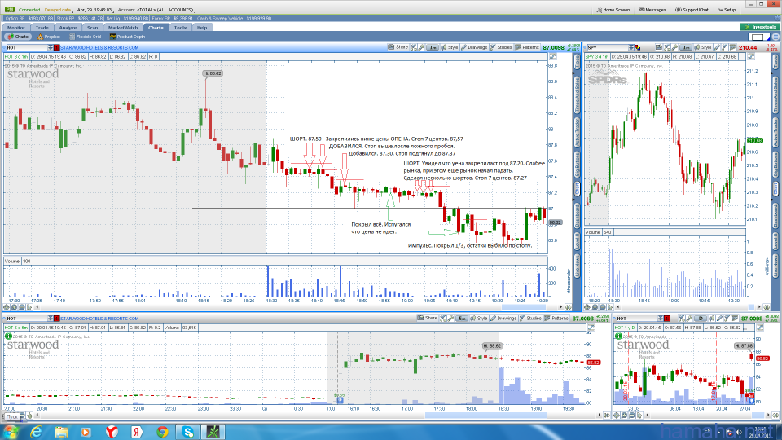Click the color link icon next to SPY
This screenshot has width=782, height=440.
point(637,47)
